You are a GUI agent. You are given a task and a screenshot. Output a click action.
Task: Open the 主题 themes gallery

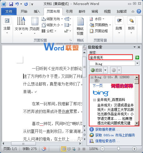click(7, 25)
